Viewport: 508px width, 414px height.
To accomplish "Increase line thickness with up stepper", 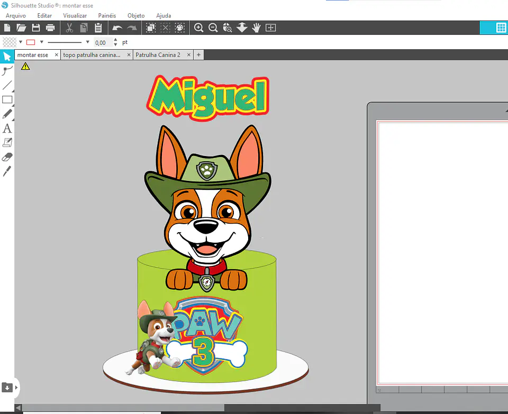I will [115, 40].
